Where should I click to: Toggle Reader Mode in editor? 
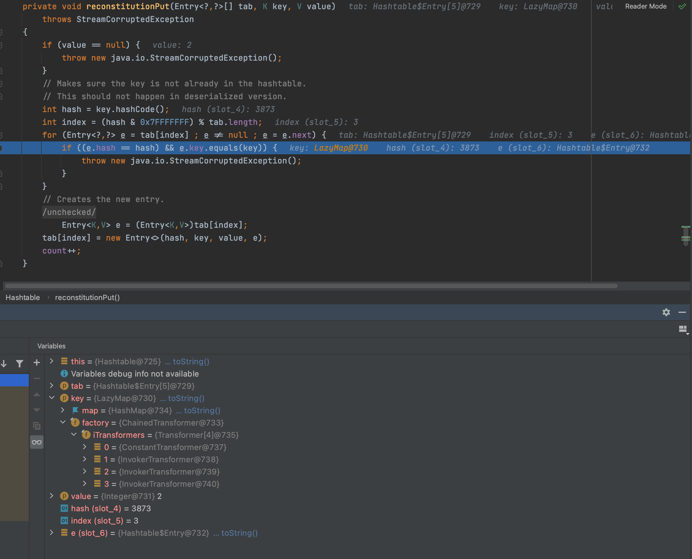click(x=646, y=6)
